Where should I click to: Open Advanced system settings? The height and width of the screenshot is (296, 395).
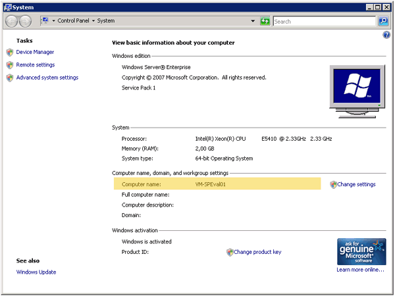(47, 78)
